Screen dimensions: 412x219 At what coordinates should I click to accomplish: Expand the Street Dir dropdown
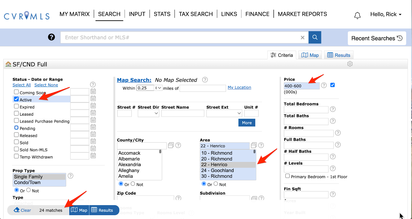pyautogui.click(x=149, y=113)
